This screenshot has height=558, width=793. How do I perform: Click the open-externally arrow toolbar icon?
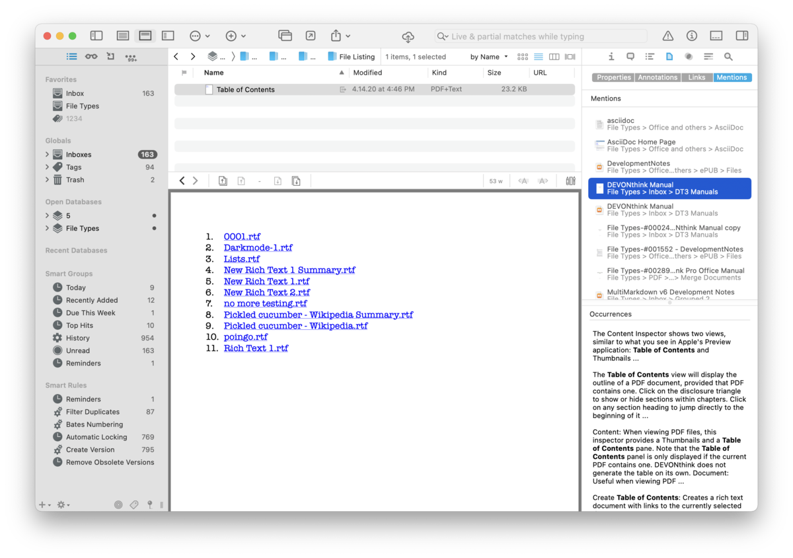click(x=310, y=36)
